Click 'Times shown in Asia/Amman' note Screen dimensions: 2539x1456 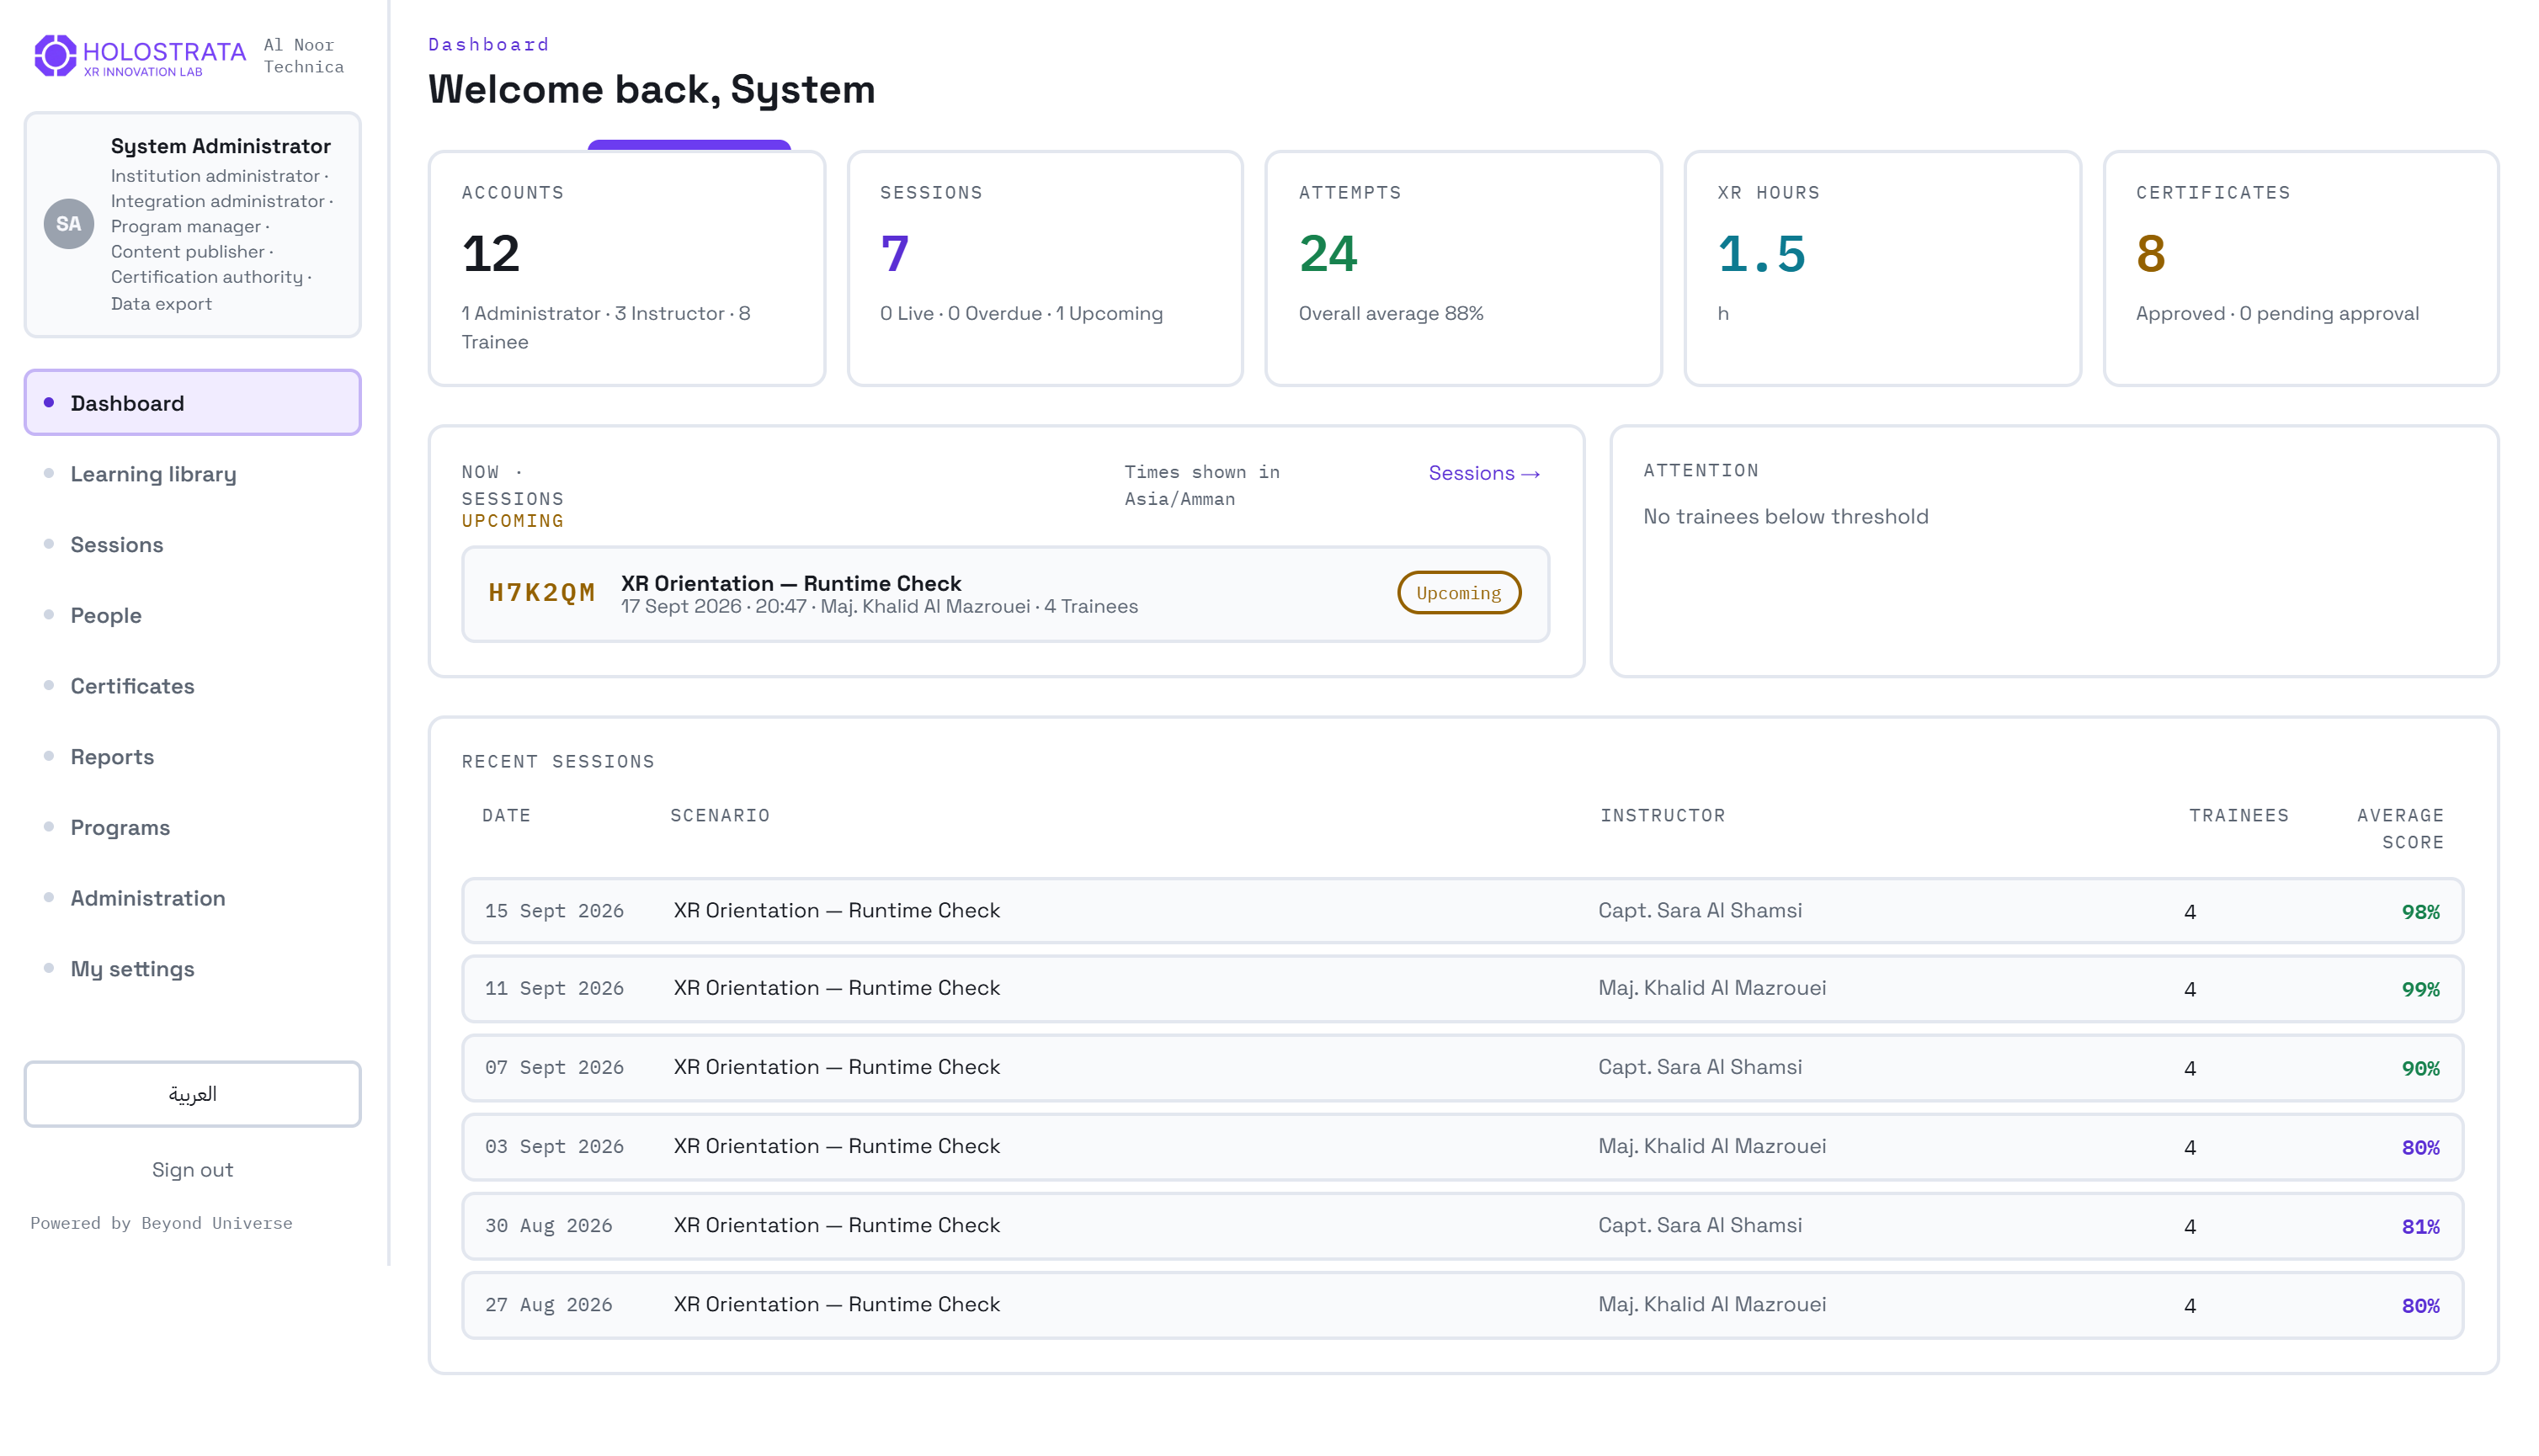1202,485
